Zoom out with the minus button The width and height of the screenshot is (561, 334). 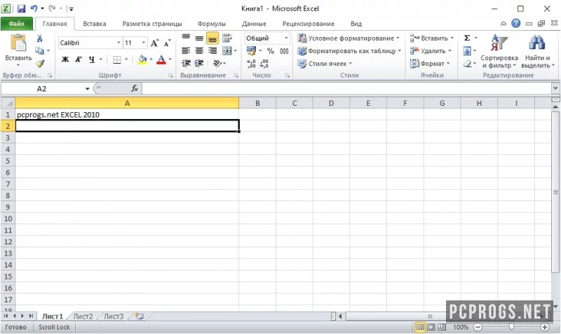478,327
